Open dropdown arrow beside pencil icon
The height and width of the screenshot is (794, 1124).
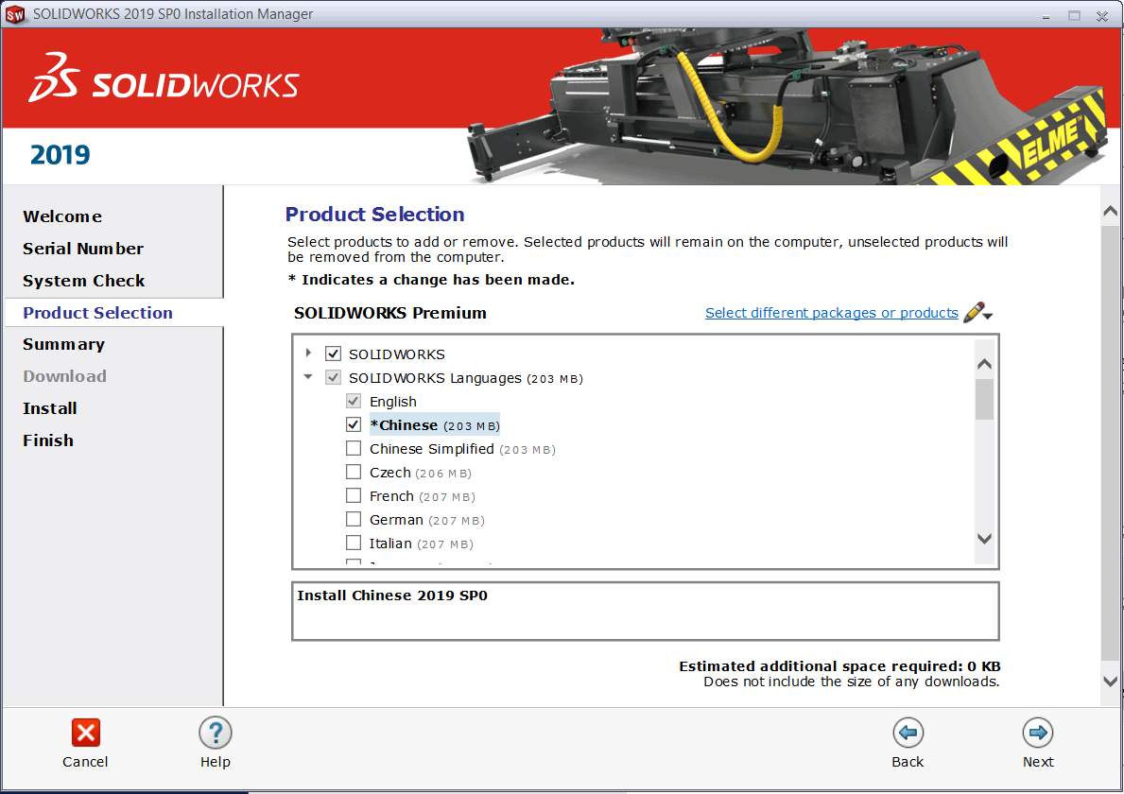pyautogui.click(x=989, y=316)
